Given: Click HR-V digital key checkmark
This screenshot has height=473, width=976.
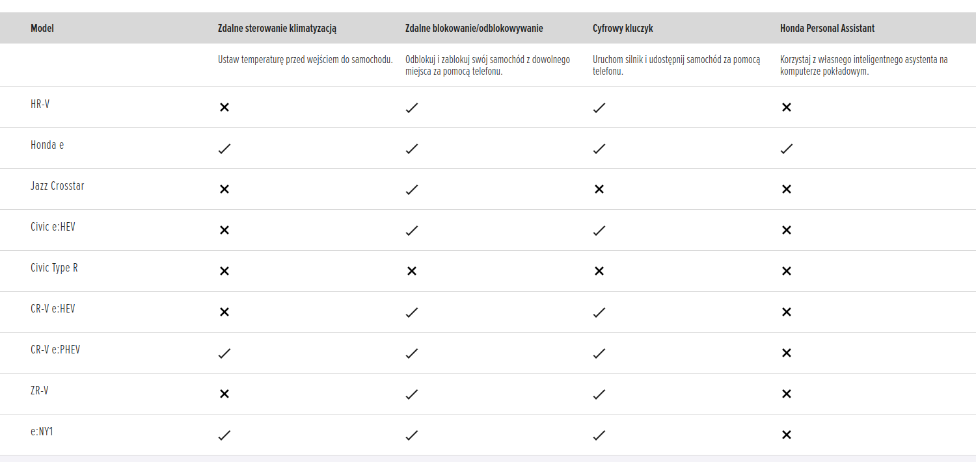Looking at the screenshot, I should [x=599, y=107].
